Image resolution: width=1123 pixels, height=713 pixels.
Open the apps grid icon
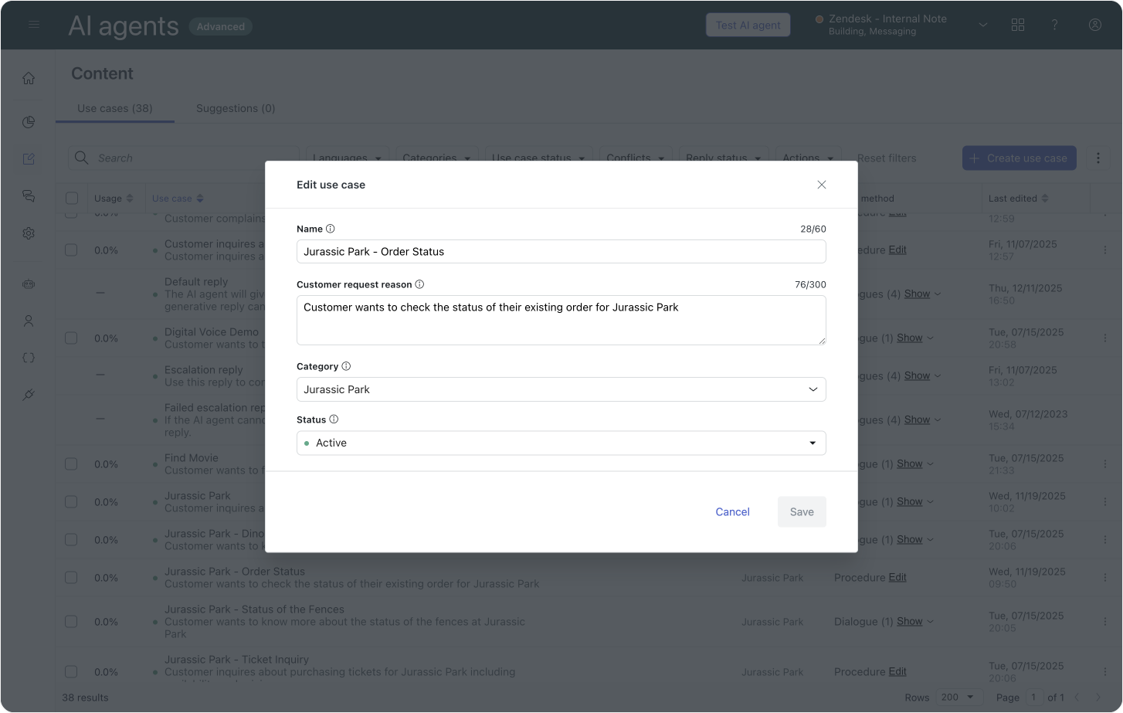pyautogui.click(x=1018, y=25)
